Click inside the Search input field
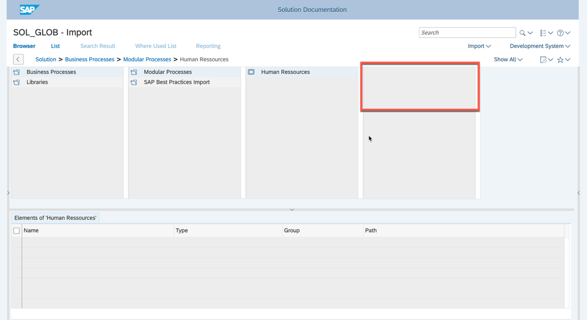This screenshot has width=587, height=320. pos(467,33)
